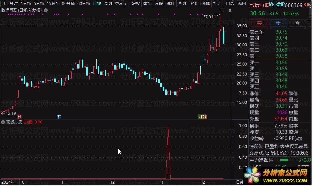
Task: Switch to 日线 daily chart
Action: coord(97,4)
